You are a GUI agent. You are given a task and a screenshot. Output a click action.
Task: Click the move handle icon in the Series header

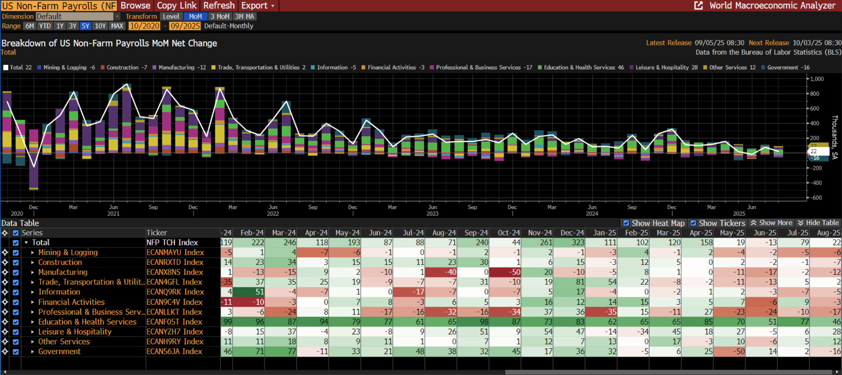pos(5,233)
